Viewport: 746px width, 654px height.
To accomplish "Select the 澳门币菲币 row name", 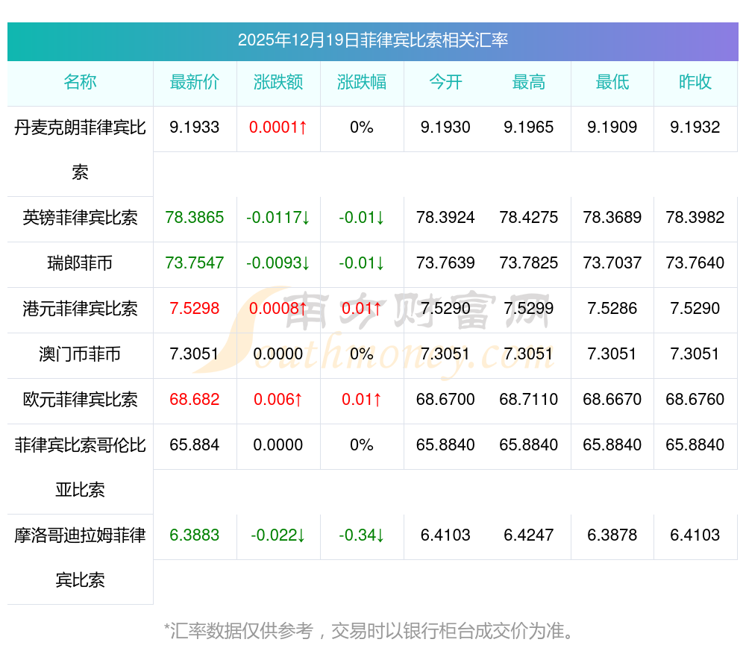I will click(x=80, y=354).
